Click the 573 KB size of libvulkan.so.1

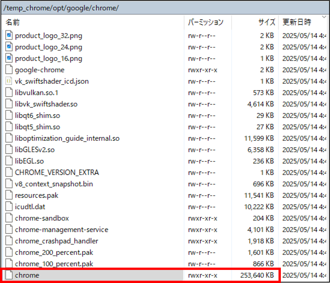[263, 93]
